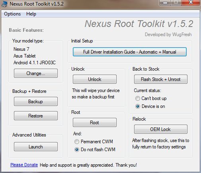The width and height of the screenshot is (201, 173).
Task: Click the Full Driver Installation Guide button
Action: point(130,52)
